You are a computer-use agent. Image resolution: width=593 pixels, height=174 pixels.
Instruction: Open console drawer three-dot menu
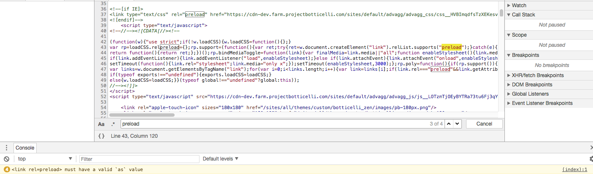click(x=6, y=148)
